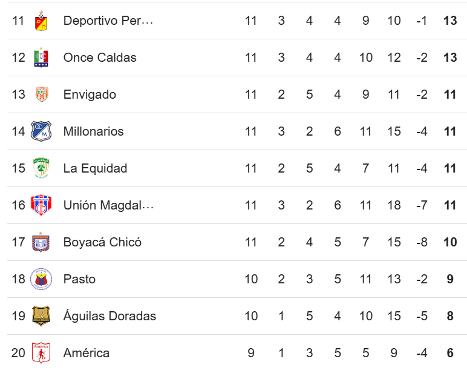Click the Pasto team crest

[41, 279]
